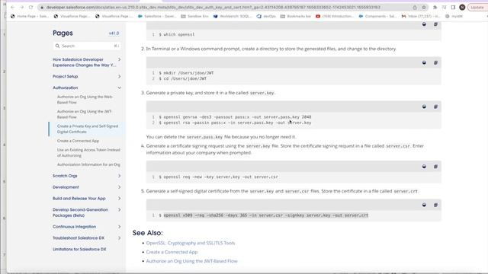The image size is (488, 274).
Task: Go back with the browser back arrow
Action: [12, 7]
